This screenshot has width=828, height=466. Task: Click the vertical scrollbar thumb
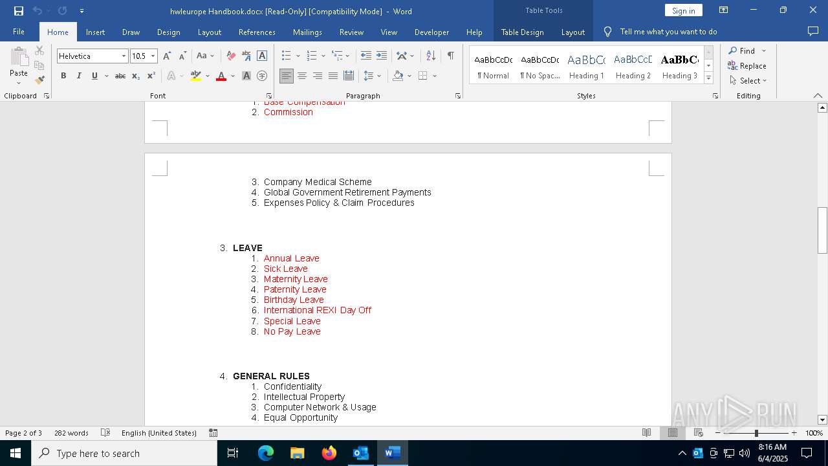click(822, 230)
